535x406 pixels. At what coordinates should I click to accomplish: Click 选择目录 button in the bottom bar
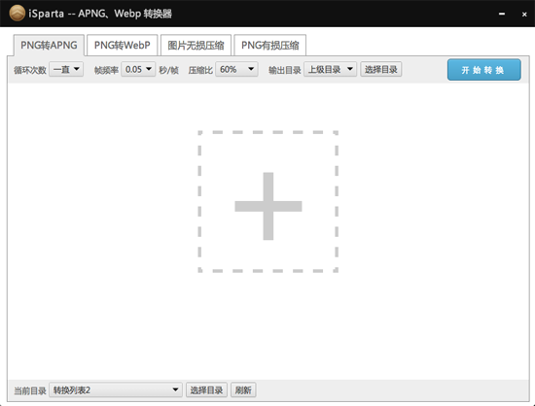(x=206, y=389)
